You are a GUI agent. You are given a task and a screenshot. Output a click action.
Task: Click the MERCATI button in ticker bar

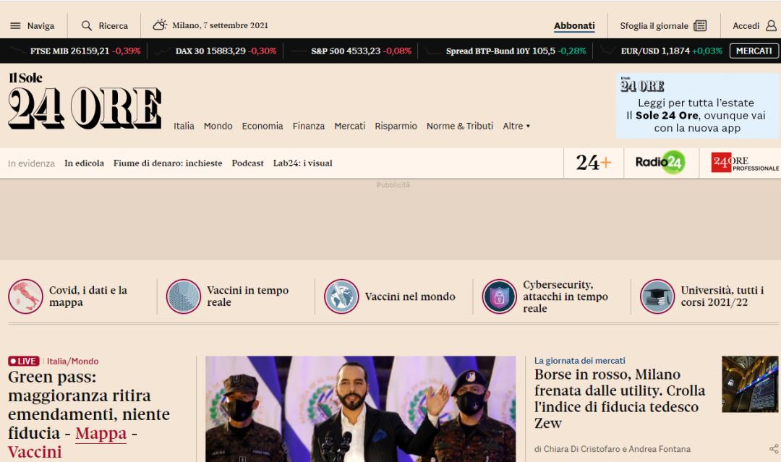pos(754,51)
